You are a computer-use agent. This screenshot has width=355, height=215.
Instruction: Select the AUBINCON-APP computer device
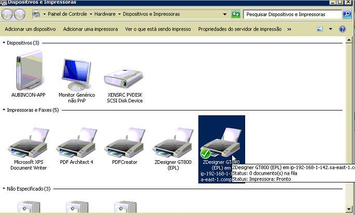click(29, 74)
